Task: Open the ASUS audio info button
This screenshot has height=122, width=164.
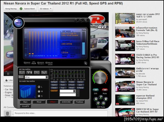Action: pyautogui.click(x=76, y=20)
